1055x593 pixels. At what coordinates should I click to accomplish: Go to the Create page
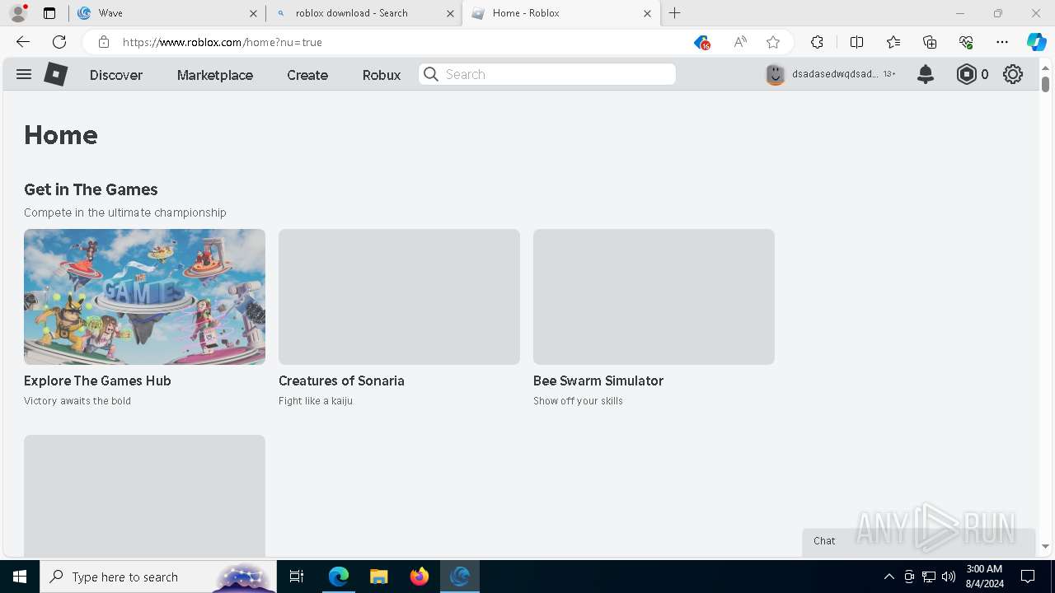(x=307, y=75)
